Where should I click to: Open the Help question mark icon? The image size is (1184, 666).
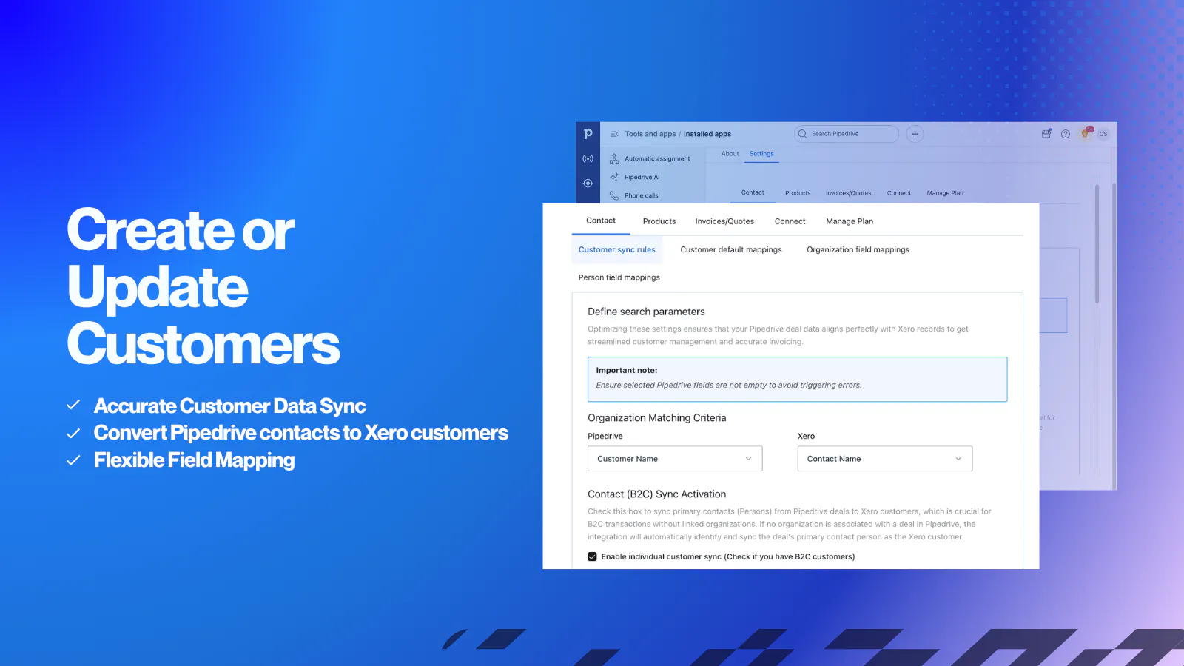1066,134
